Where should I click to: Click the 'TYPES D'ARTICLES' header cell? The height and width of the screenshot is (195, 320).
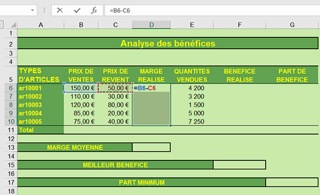[x=41, y=75]
